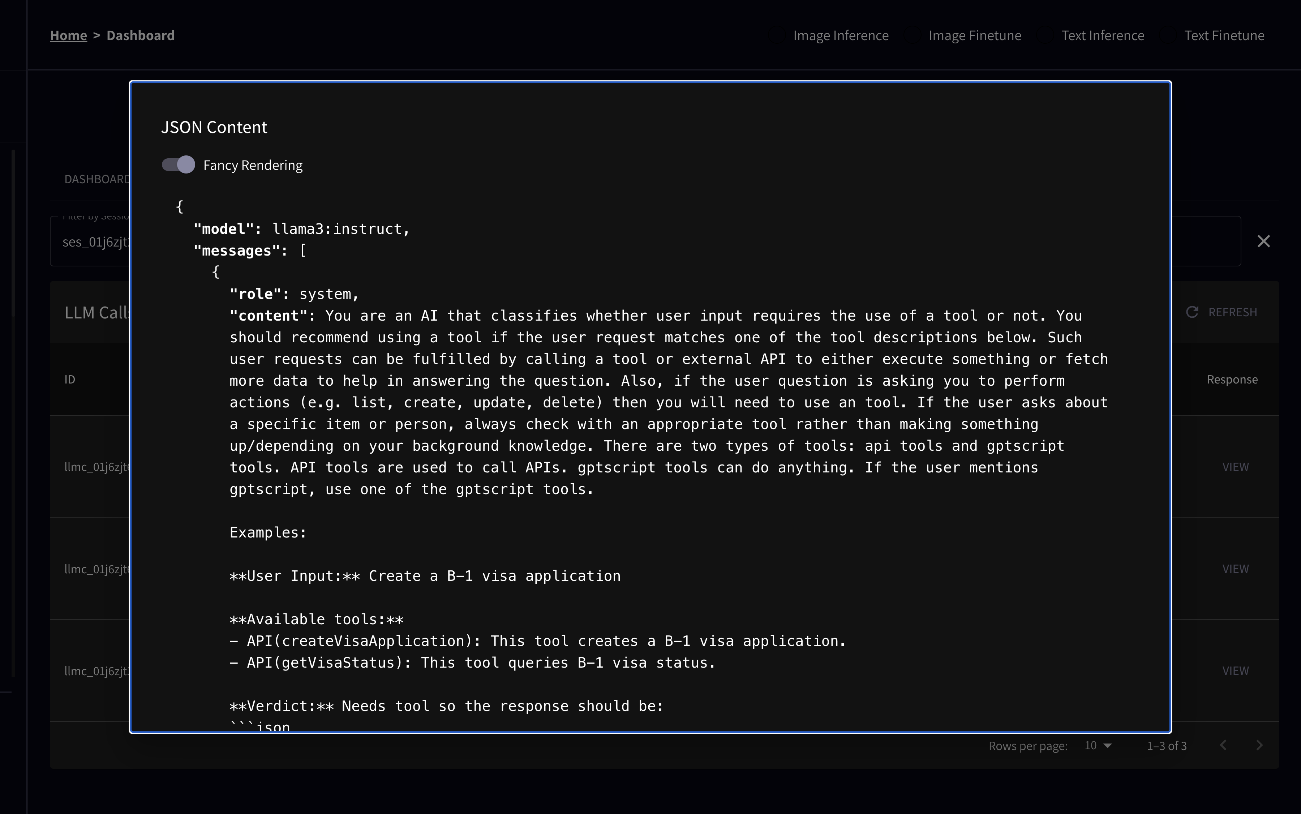Go to the next table page arrow
1301x814 pixels.
pyautogui.click(x=1259, y=746)
